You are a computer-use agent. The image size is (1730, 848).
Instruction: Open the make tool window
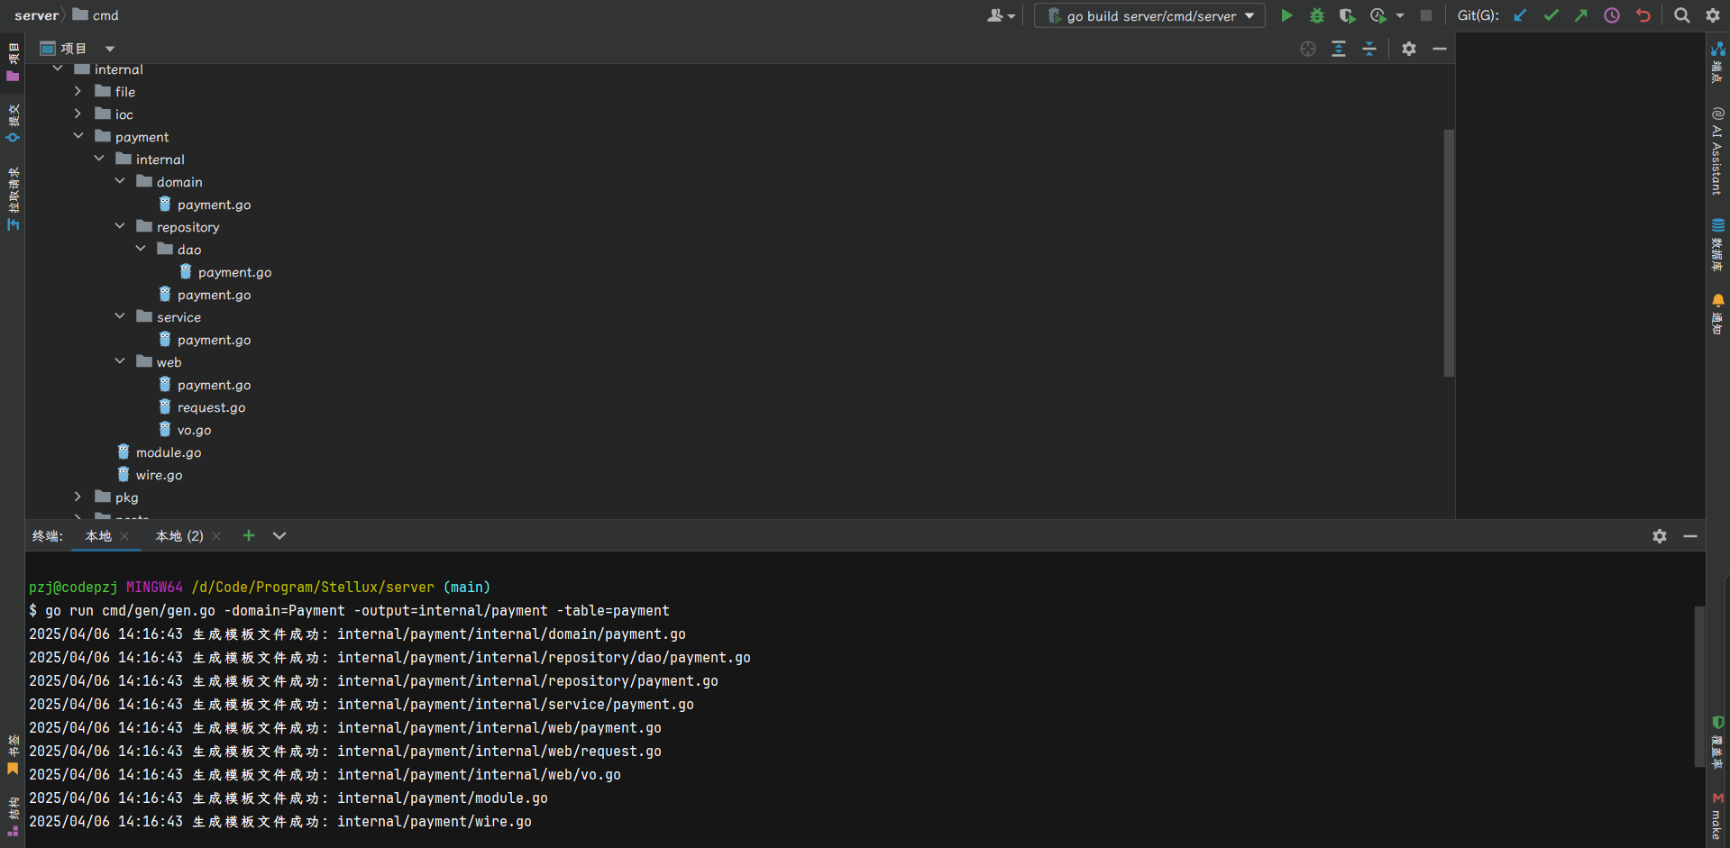1717,816
